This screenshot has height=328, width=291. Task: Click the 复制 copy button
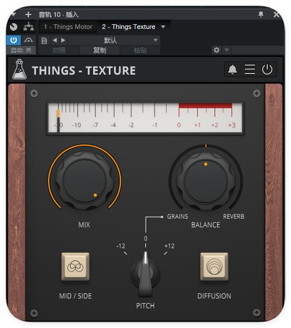(x=100, y=50)
